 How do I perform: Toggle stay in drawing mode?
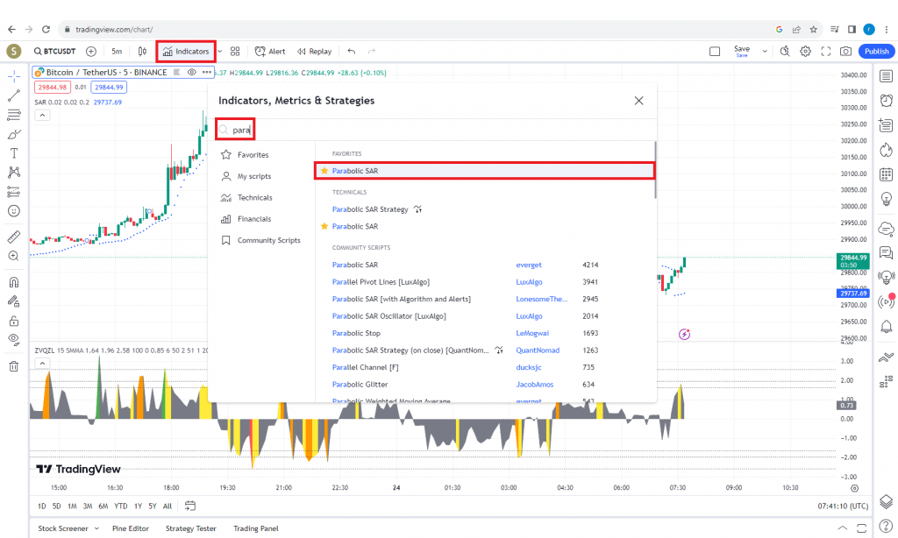[14, 301]
